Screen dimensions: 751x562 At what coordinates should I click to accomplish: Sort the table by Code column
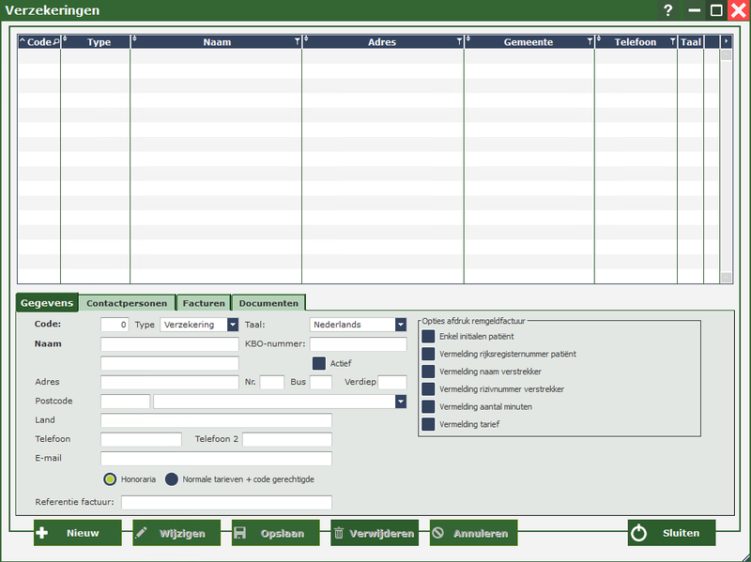pyautogui.click(x=38, y=42)
